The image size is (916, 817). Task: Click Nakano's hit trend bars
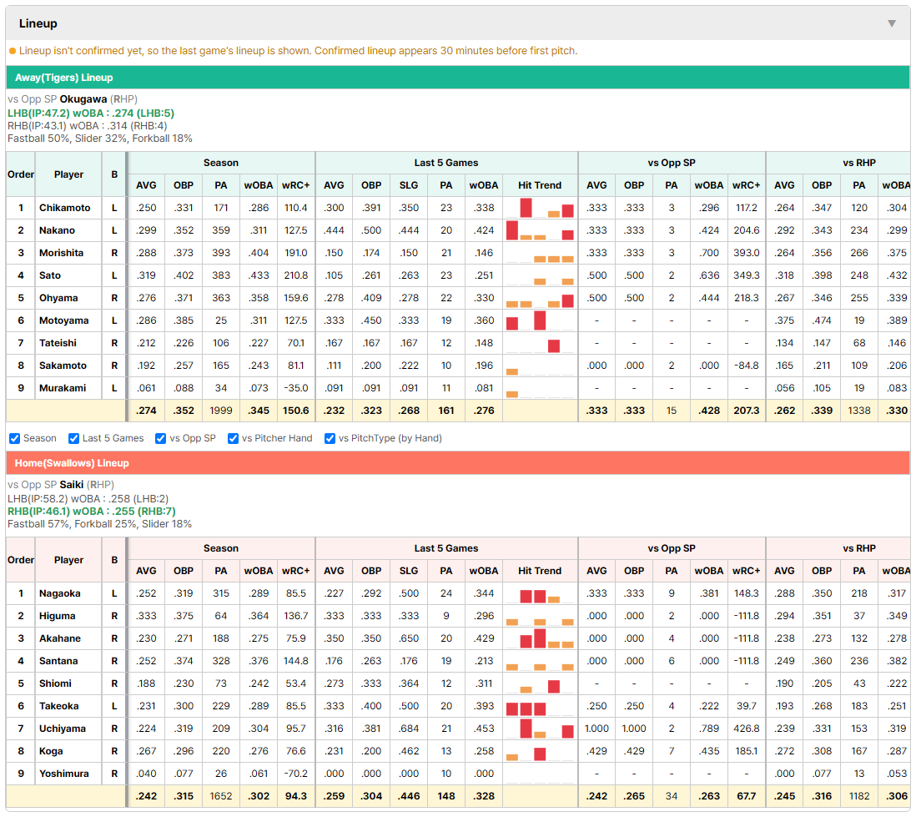(540, 230)
